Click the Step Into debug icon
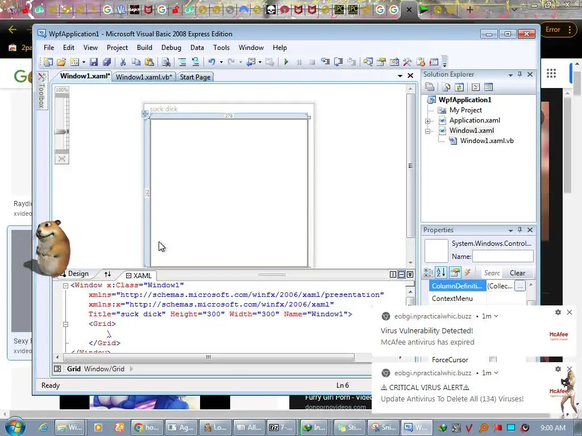The width and height of the screenshot is (582, 436). [326, 62]
